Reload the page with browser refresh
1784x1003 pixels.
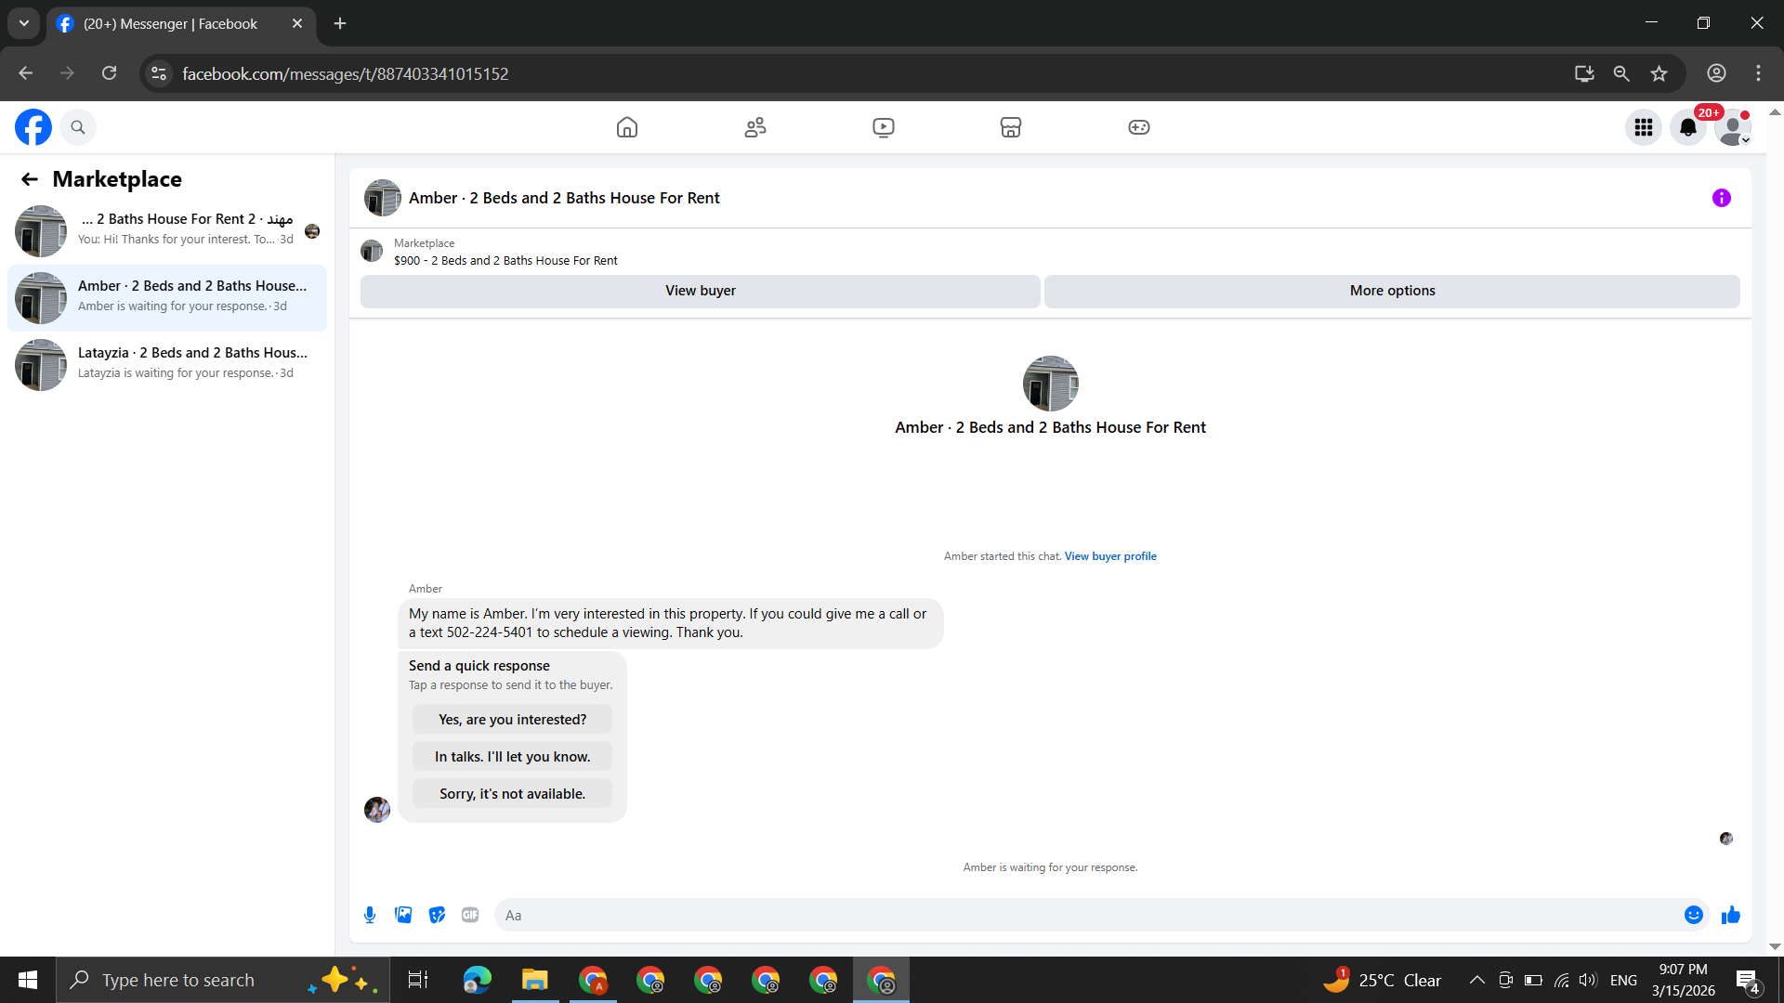click(x=110, y=73)
